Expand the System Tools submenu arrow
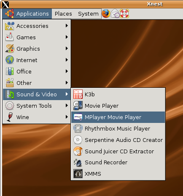 (67, 106)
